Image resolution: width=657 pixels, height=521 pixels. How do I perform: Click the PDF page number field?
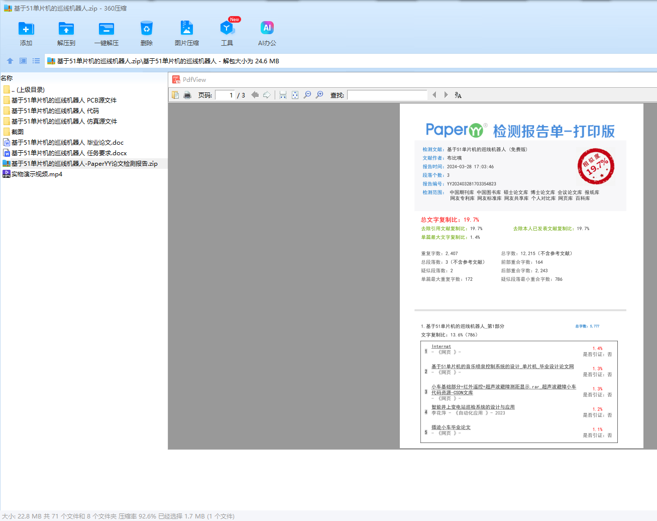point(226,95)
